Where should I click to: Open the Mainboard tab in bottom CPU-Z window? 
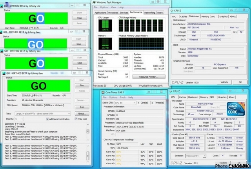point(193,97)
